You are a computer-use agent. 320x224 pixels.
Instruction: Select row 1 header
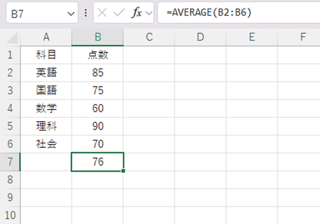pos(10,55)
